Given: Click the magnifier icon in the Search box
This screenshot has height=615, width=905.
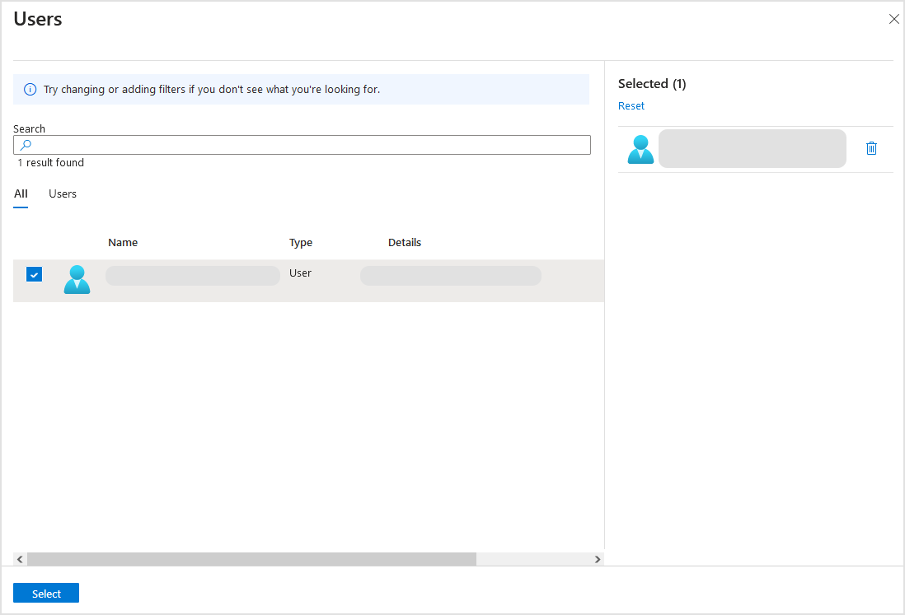Looking at the screenshot, I should tap(26, 144).
